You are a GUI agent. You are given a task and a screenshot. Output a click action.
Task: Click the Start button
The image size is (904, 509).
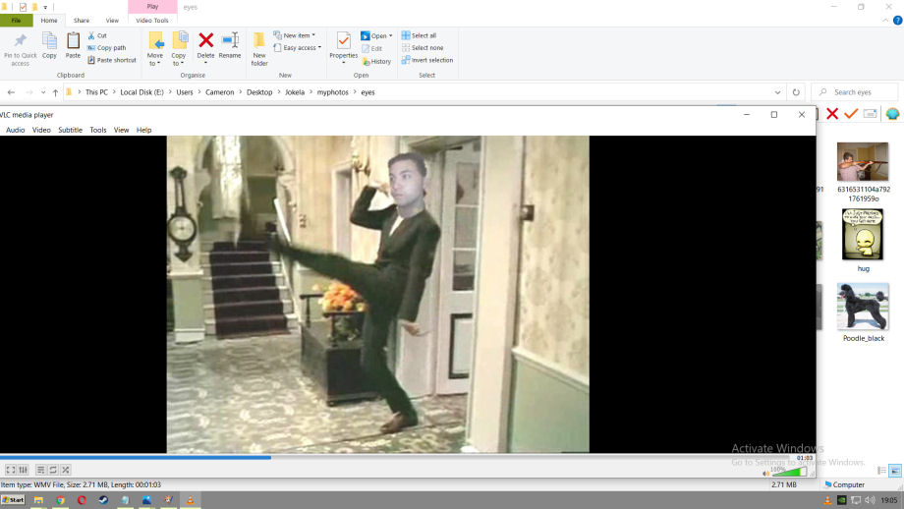(x=13, y=500)
